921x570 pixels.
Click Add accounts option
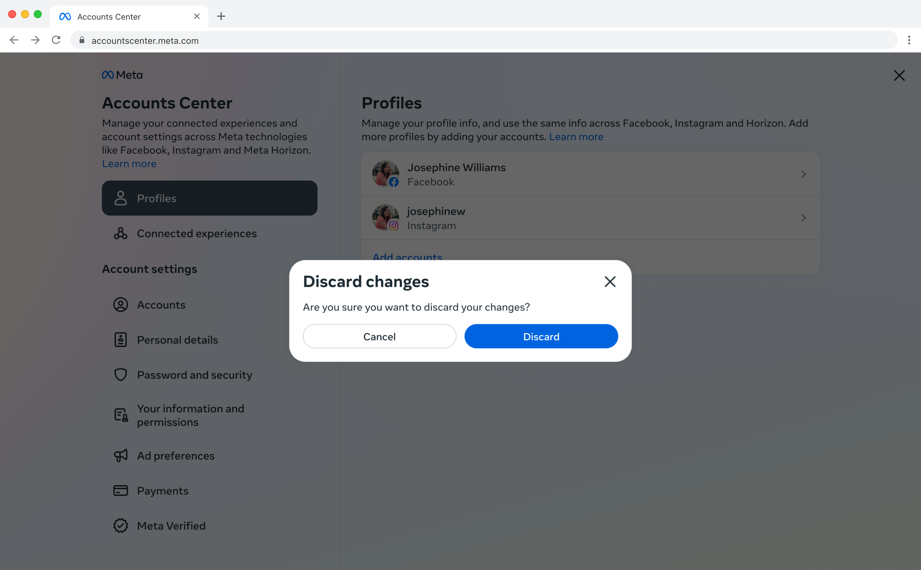pyautogui.click(x=407, y=256)
